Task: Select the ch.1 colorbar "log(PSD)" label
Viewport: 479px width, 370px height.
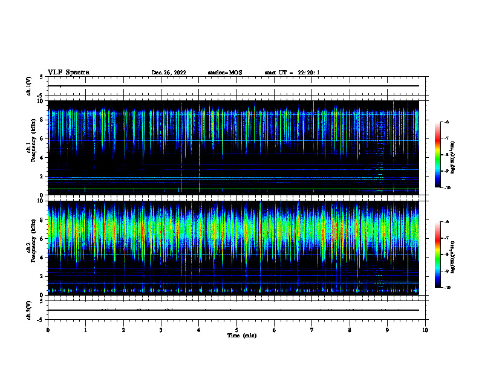Action: [x=452, y=158]
